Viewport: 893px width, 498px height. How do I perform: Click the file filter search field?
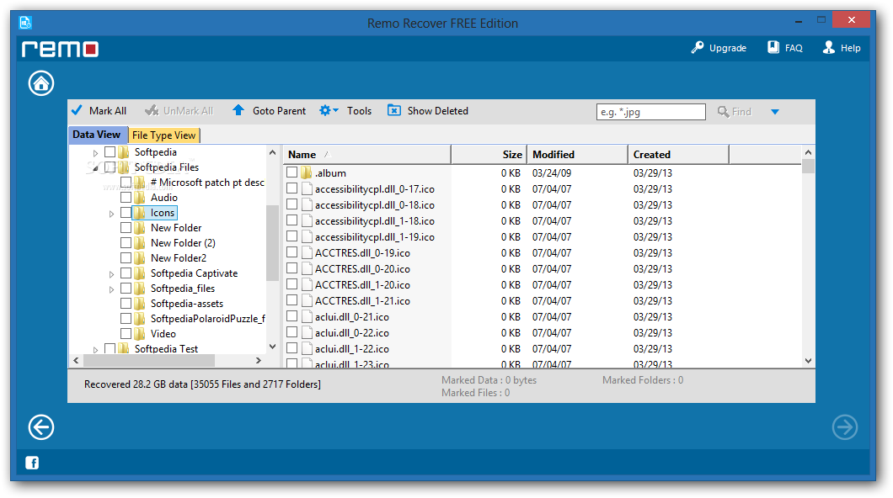(x=651, y=112)
